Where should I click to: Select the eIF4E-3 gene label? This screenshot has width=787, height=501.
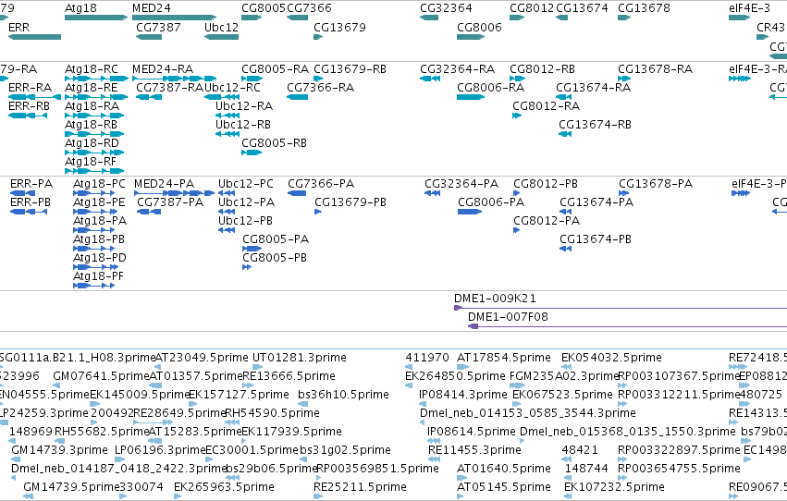click(749, 8)
